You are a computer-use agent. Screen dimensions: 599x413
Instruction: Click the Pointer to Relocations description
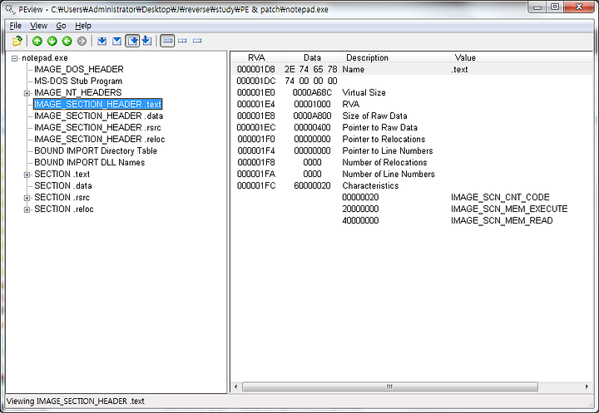point(384,140)
